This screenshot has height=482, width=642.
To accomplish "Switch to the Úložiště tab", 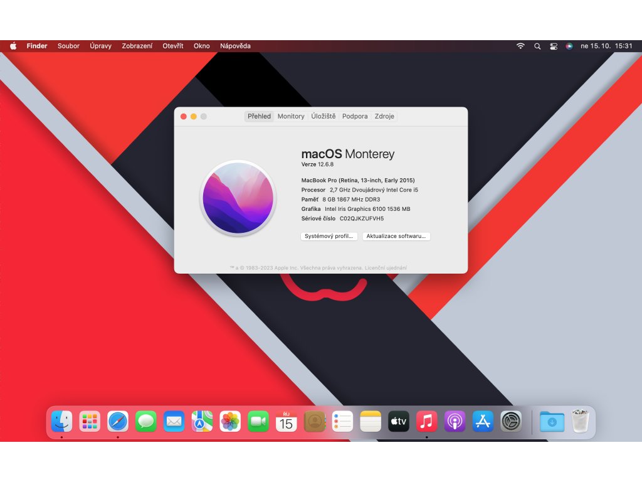I will (324, 116).
